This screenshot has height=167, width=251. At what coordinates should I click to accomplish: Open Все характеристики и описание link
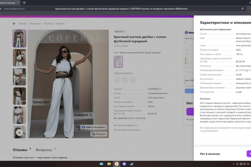pos(129,118)
